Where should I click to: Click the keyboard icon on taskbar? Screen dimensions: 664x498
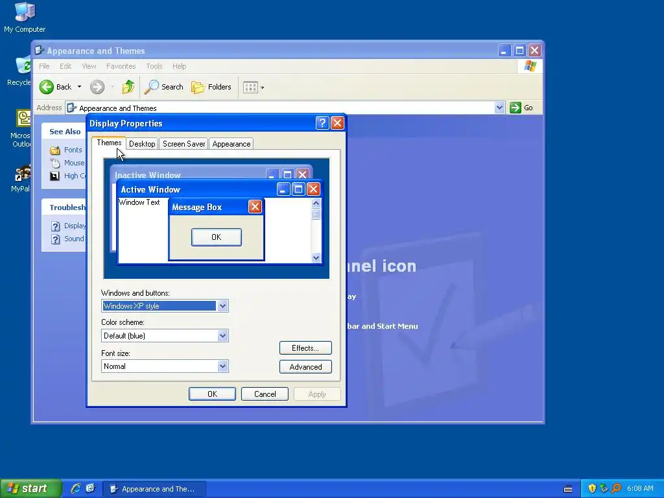point(568,489)
